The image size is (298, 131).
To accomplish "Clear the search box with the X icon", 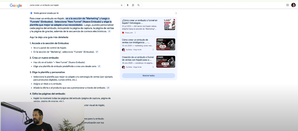I will pyautogui.click(x=122, y=5).
